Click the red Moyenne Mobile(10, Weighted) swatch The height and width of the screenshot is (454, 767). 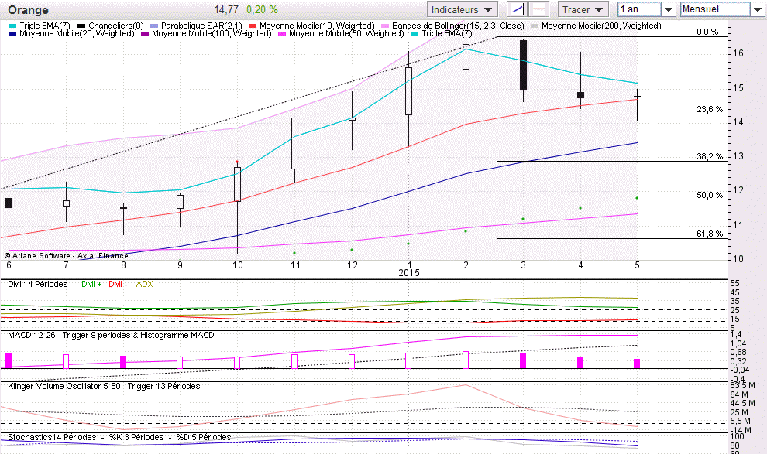click(253, 26)
